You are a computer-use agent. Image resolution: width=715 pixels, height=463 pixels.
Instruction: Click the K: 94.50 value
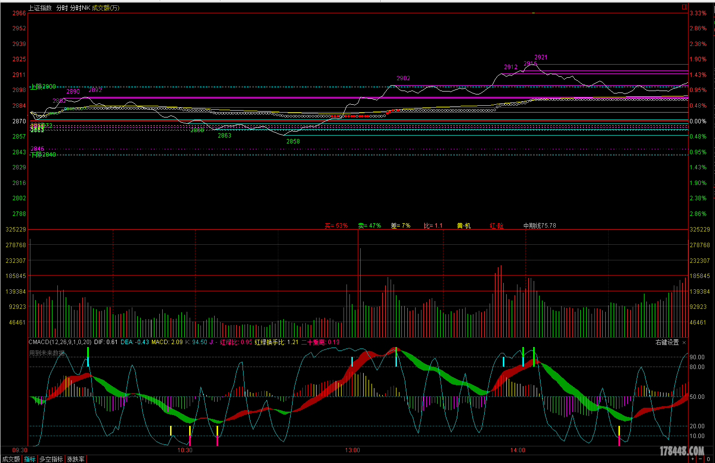pos(196,342)
